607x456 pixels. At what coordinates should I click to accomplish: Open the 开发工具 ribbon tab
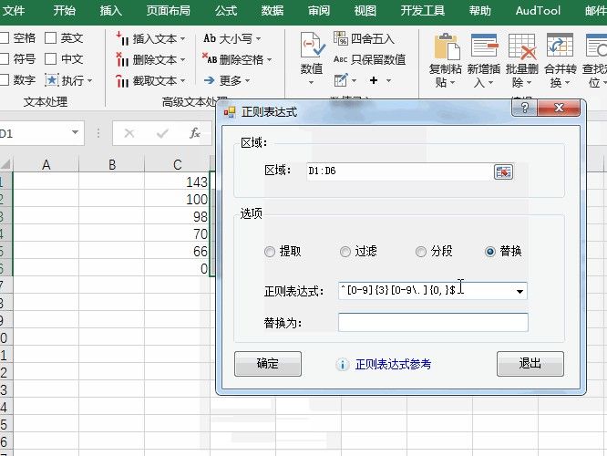(422, 10)
